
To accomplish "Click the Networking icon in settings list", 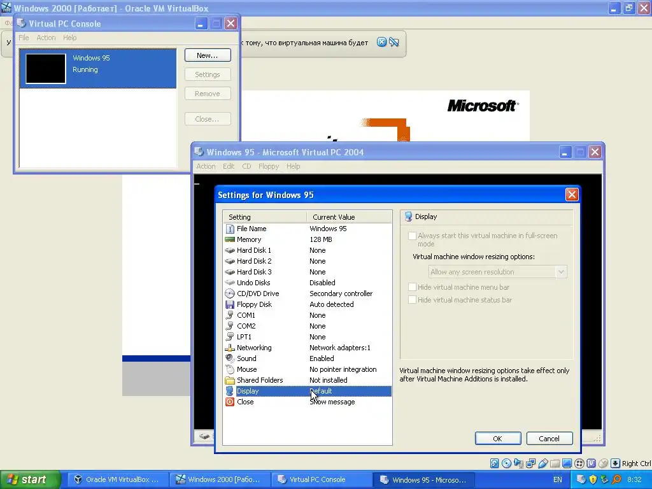I will coord(229,348).
